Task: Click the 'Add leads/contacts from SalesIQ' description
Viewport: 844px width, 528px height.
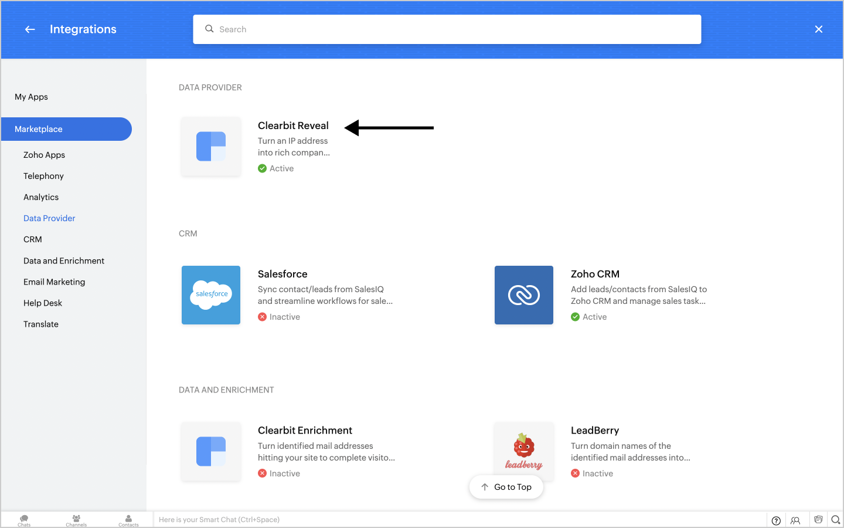Action: 639,295
